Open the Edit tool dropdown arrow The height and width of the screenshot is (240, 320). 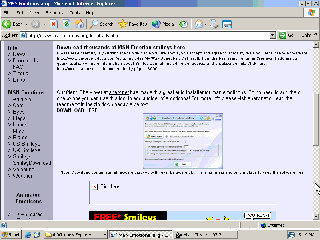click(236, 24)
